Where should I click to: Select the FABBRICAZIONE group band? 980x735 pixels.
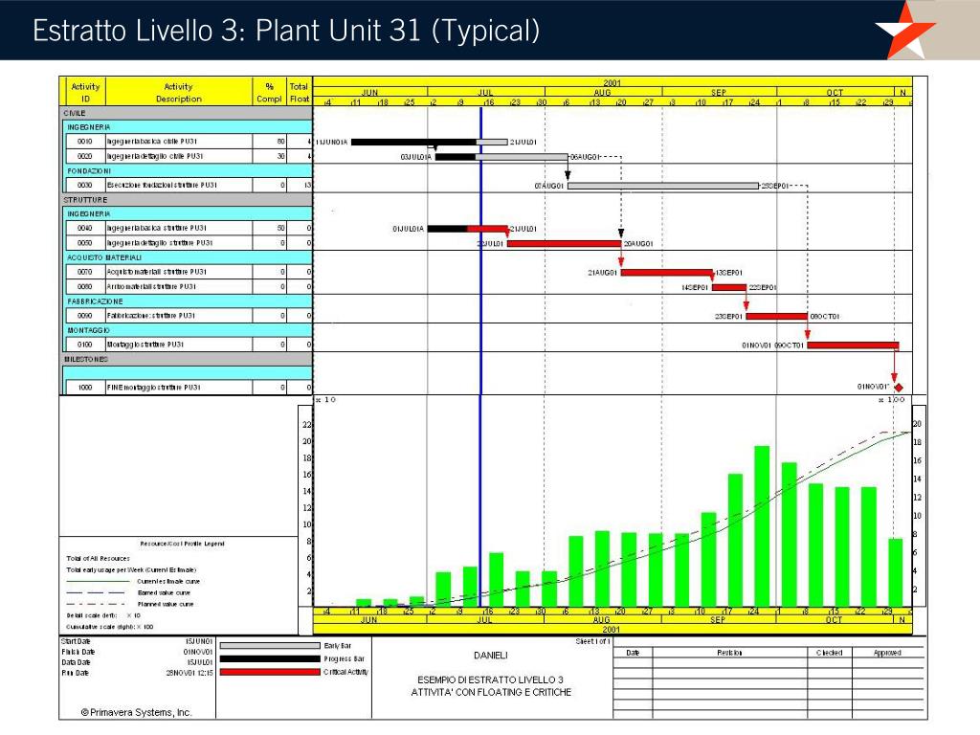(189, 301)
